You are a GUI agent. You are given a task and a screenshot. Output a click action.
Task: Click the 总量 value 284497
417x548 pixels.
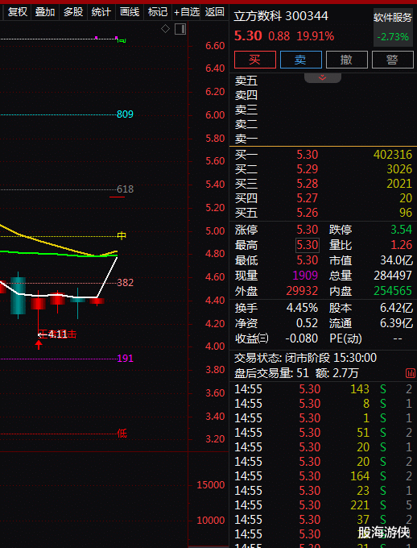(x=393, y=276)
